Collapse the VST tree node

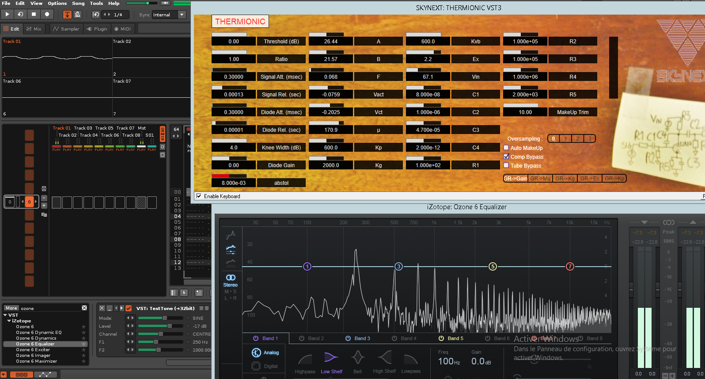click(x=5, y=315)
